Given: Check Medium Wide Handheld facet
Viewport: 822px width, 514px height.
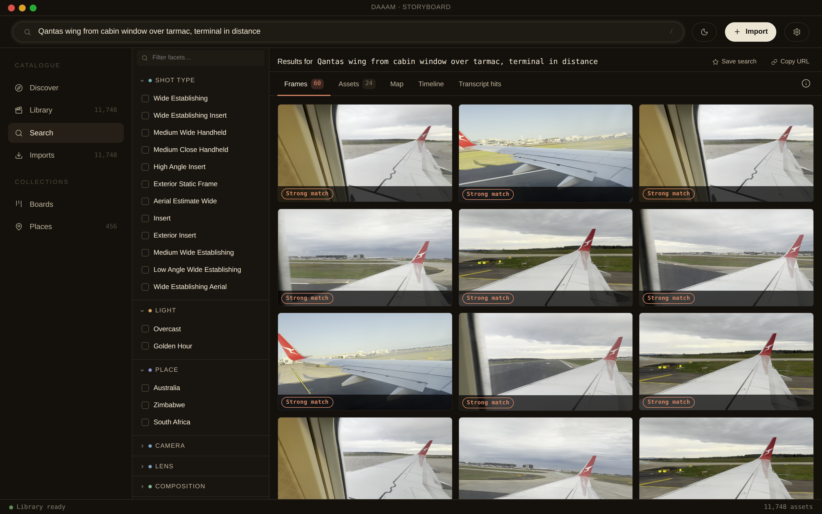Looking at the screenshot, I should click(x=145, y=132).
